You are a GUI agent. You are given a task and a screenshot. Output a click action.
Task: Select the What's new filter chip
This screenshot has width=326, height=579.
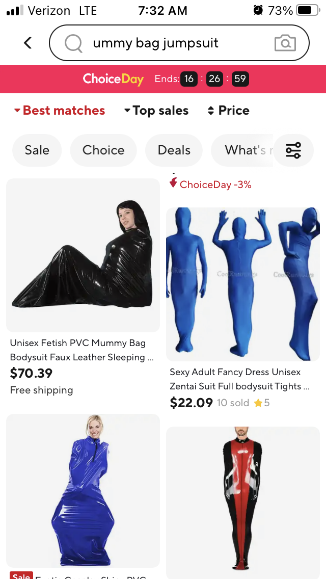242,150
